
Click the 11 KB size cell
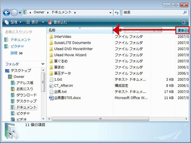[x=169, y=98]
